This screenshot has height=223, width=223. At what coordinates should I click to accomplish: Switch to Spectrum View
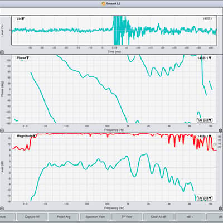coord(95,217)
